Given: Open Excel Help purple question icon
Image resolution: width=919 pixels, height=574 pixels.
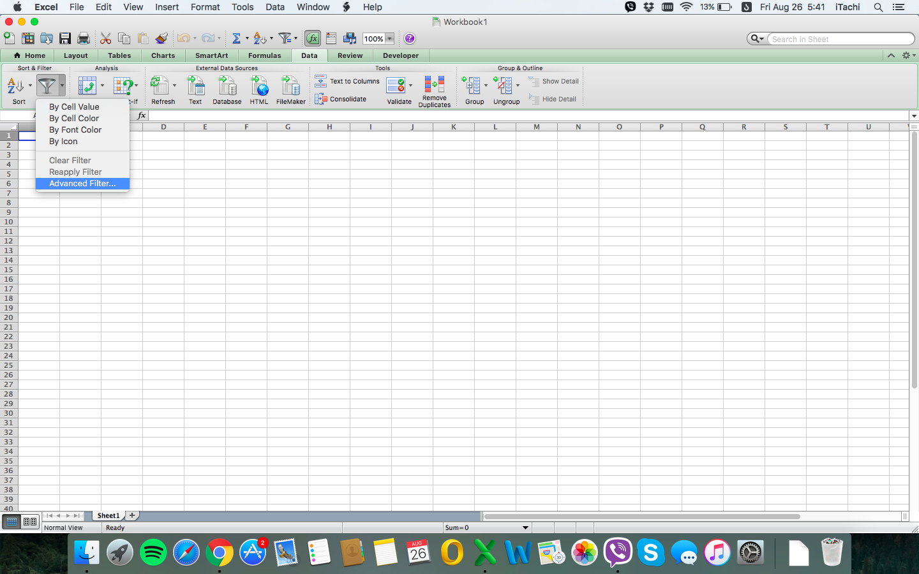Looking at the screenshot, I should [x=410, y=38].
